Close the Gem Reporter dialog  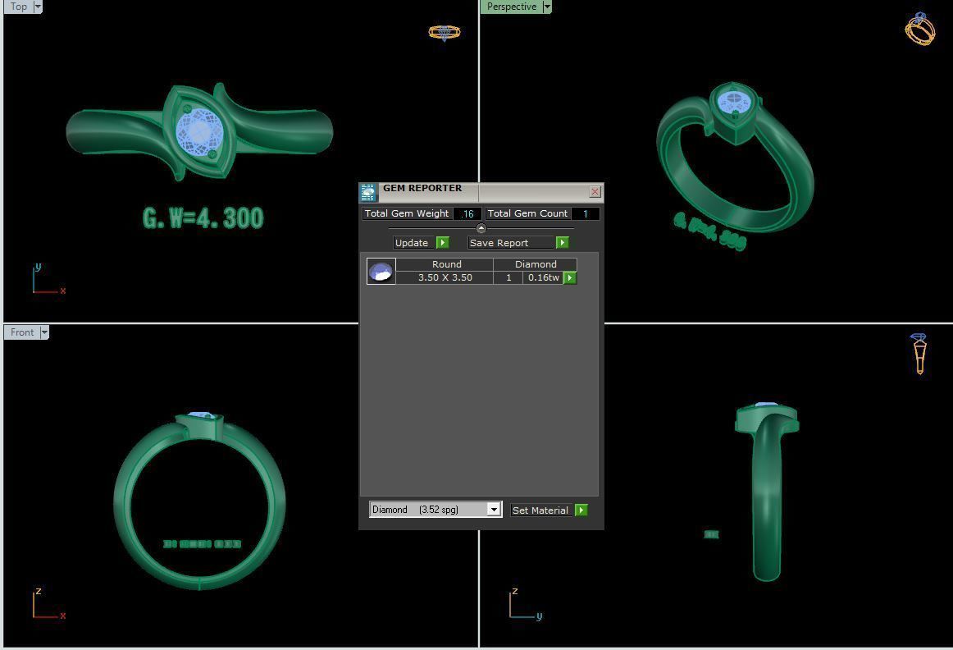[595, 191]
